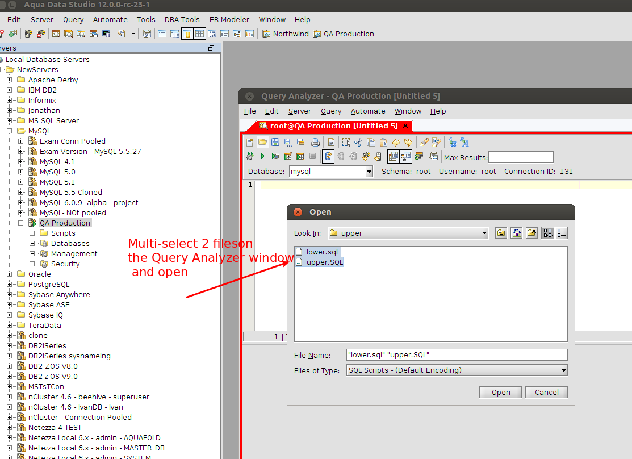Open the Look In folder dropdown

(484, 233)
